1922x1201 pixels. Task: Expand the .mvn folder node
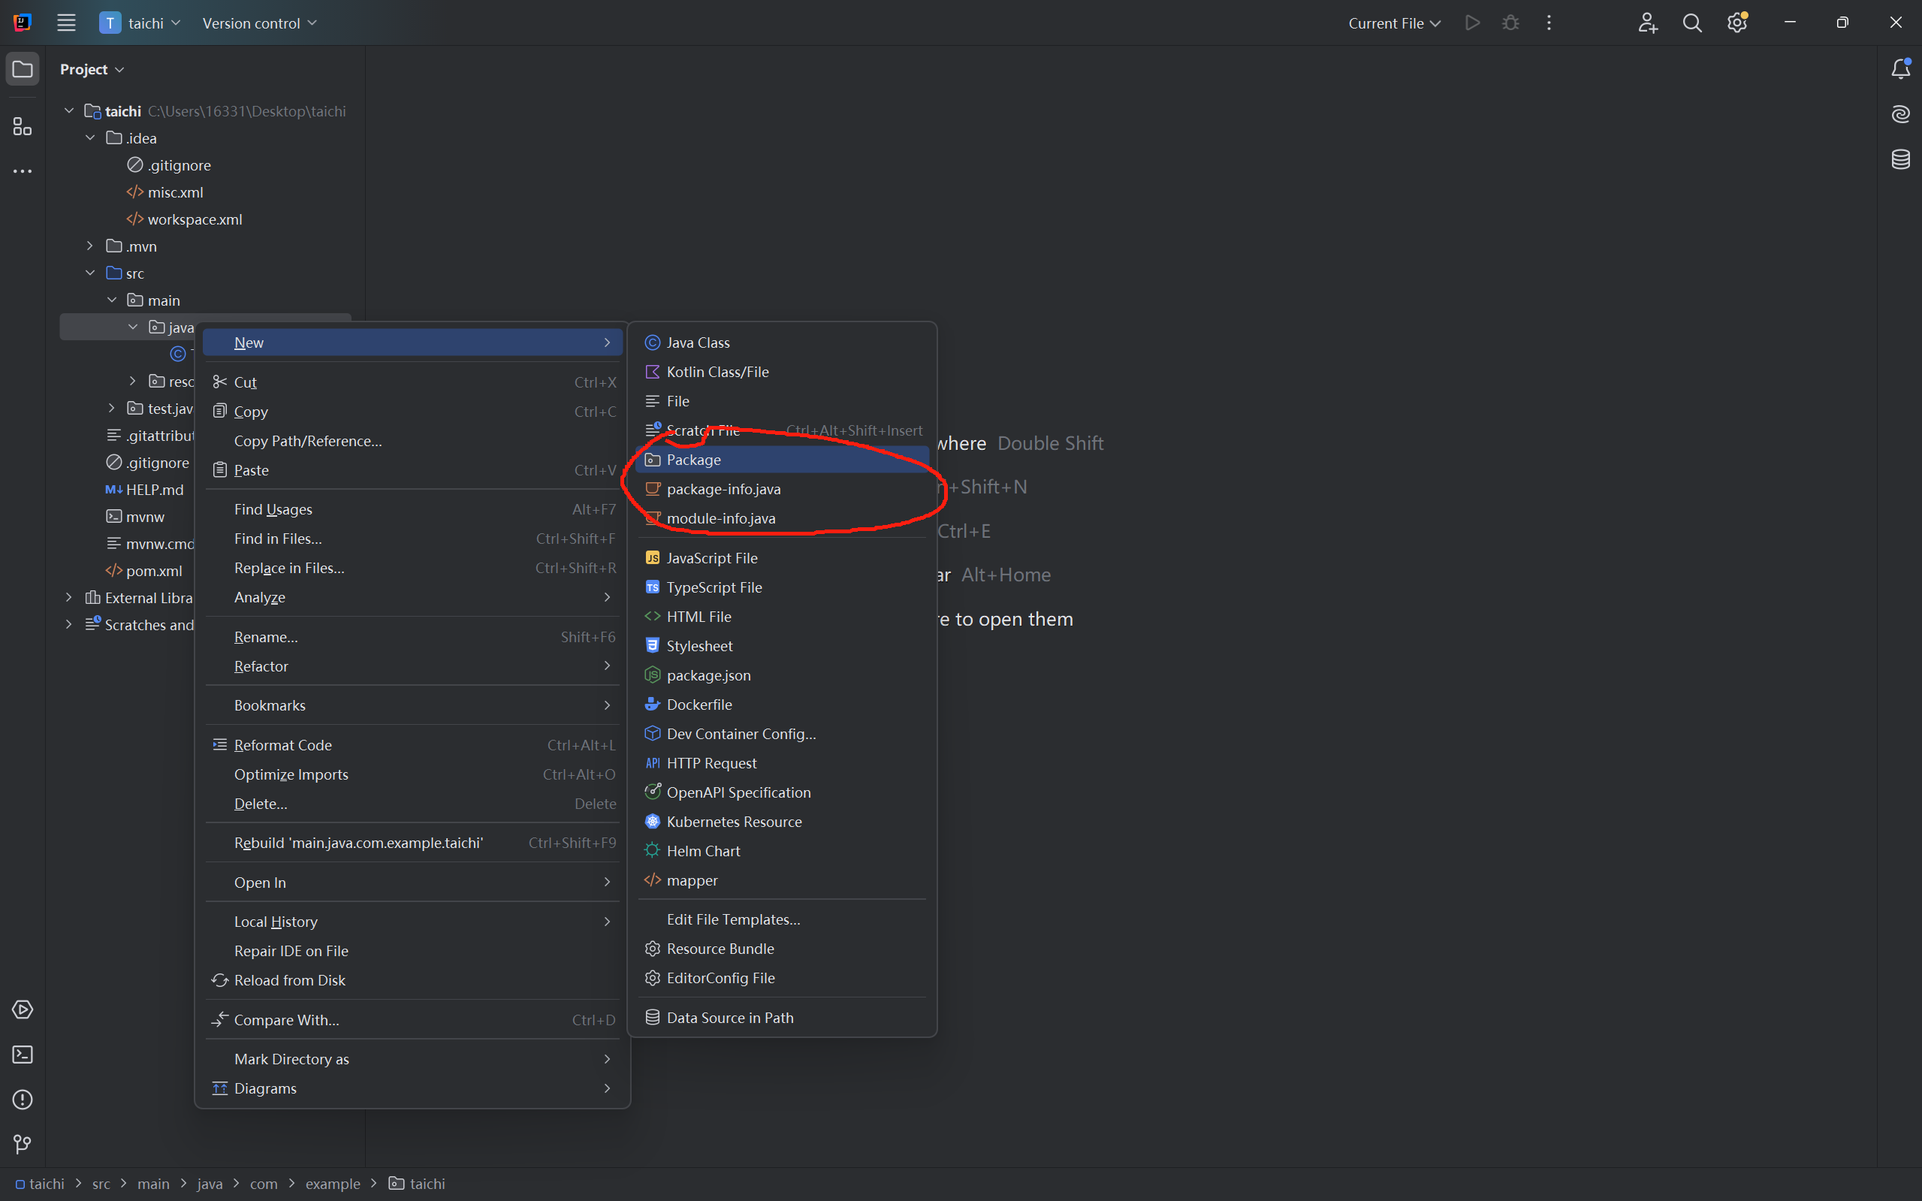pyautogui.click(x=91, y=246)
